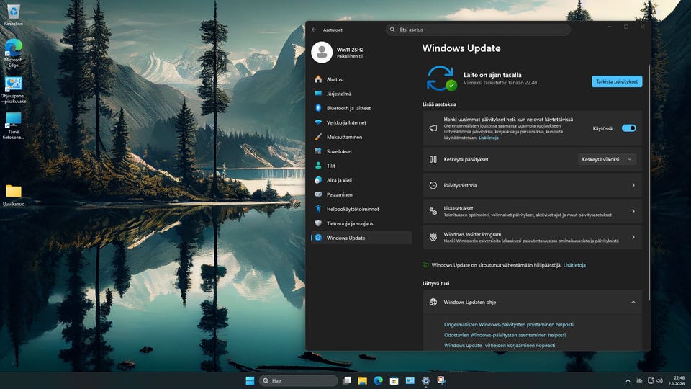Click the Helppokäyttötoiminnot accessibility icon

[318, 209]
